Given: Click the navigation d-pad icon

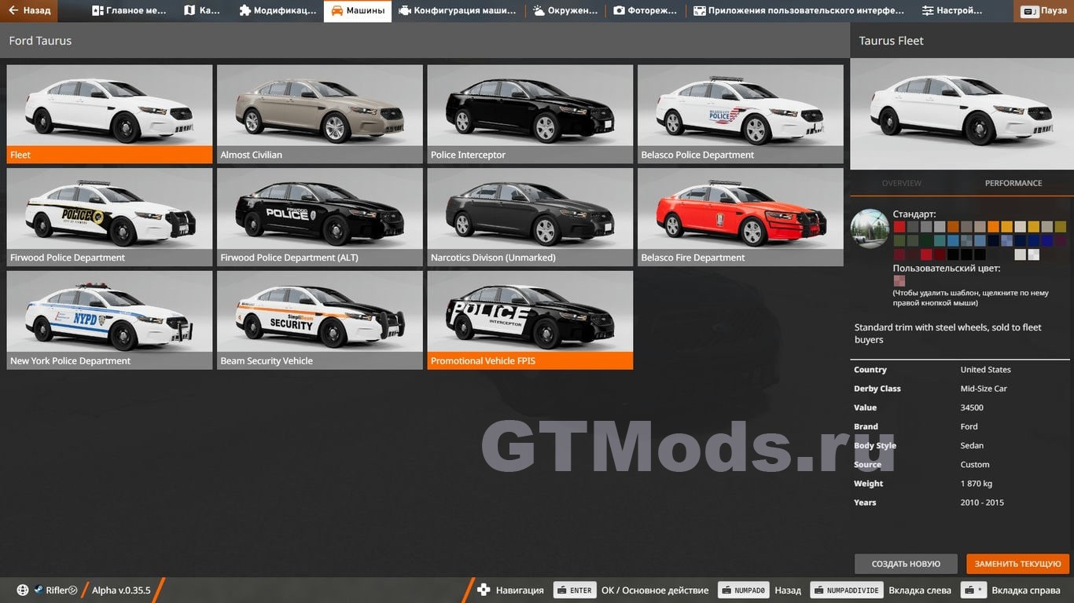Looking at the screenshot, I should (484, 590).
